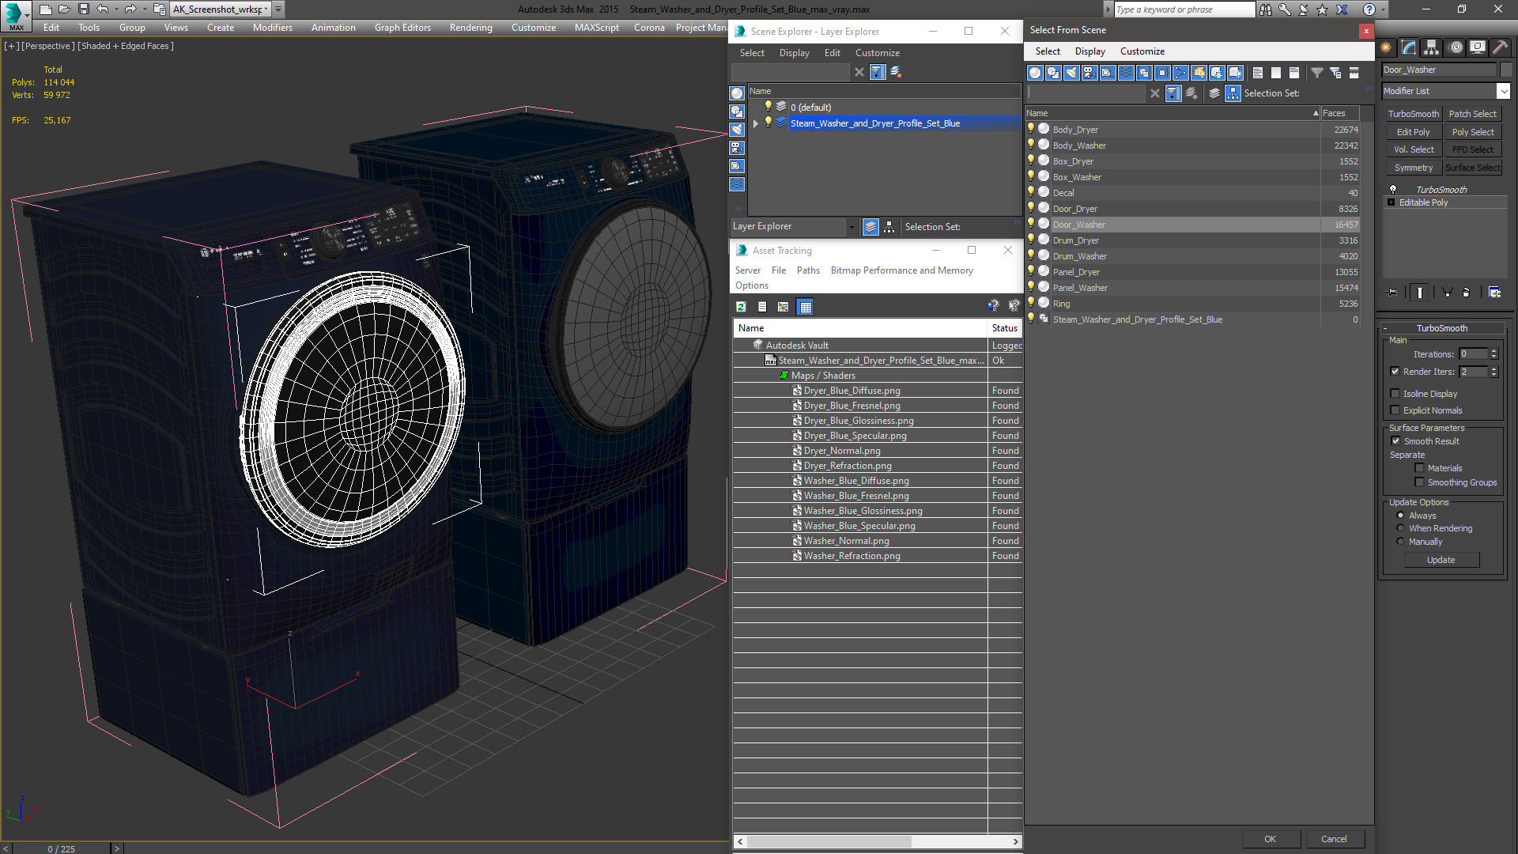
Task: Open the Modifier List dropdown
Action: 1503,91
